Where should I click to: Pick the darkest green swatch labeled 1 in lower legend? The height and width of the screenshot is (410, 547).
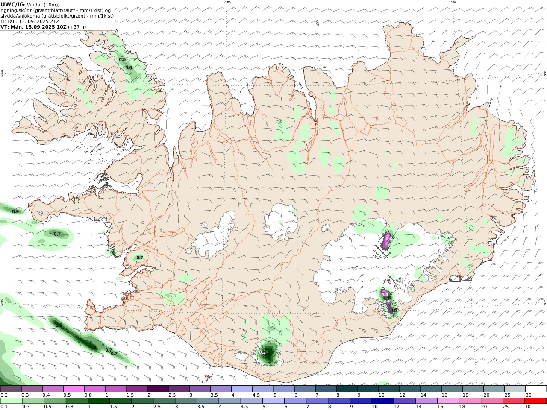click(x=98, y=401)
